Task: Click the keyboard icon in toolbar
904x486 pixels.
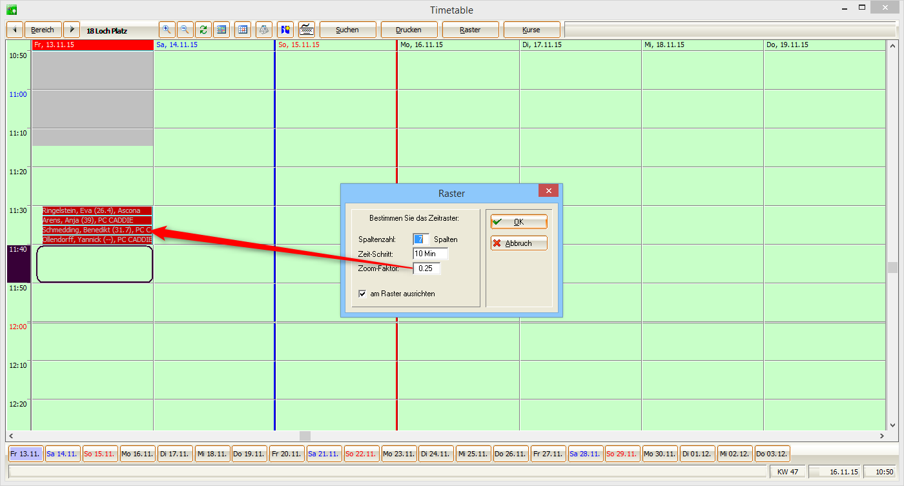Action: [x=307, y=30]
